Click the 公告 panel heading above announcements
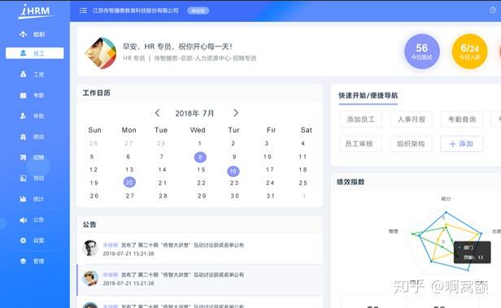The width and height of the screenshot is (501, 308). pyautogui.click(x=89, y=224)
